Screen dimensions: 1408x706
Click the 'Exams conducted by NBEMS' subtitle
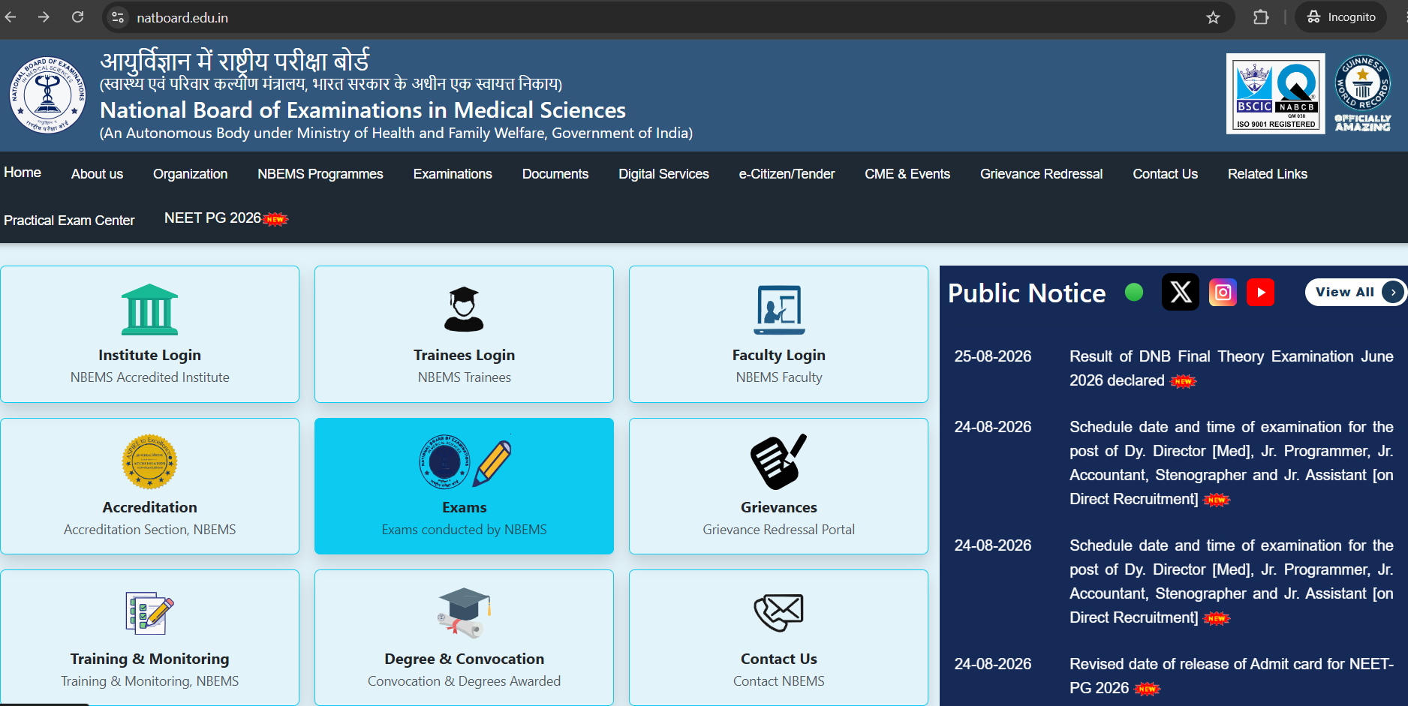[465, 530]
